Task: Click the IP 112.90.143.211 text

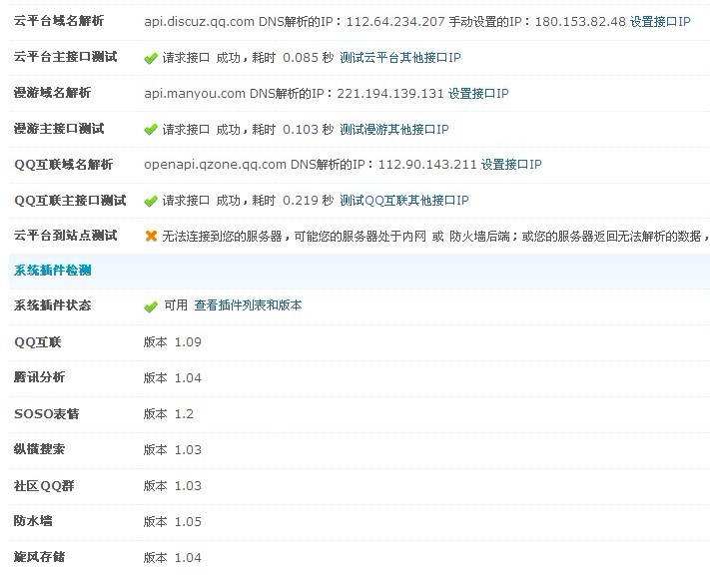Action: [x=427, y=165]
